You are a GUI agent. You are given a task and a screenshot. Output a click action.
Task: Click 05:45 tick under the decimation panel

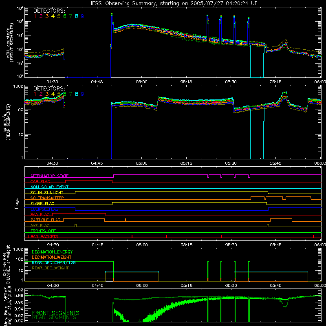(276, 286)
